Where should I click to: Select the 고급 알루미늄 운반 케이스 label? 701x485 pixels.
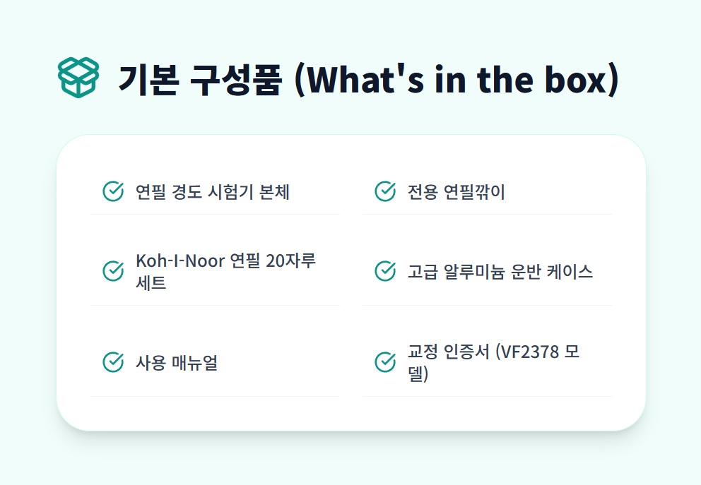point(500,272)
